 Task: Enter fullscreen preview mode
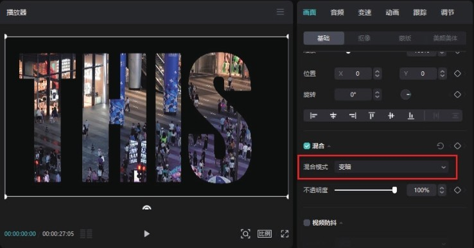[x=285, y=234]
